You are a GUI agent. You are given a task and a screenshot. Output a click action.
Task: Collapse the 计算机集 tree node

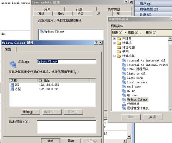[114, 56]
